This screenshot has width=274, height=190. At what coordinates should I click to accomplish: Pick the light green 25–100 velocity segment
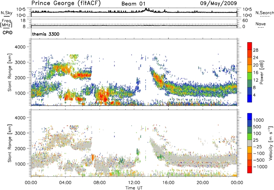pyautogui.click(x=250, y=136)
